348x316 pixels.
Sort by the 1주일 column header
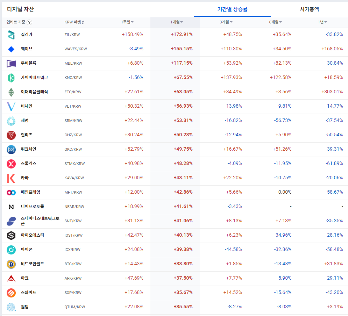(127, 22)
